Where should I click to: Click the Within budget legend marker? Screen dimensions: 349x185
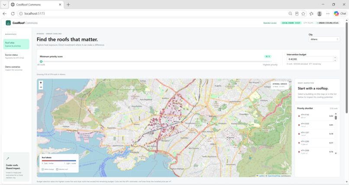tap(43, 169)
